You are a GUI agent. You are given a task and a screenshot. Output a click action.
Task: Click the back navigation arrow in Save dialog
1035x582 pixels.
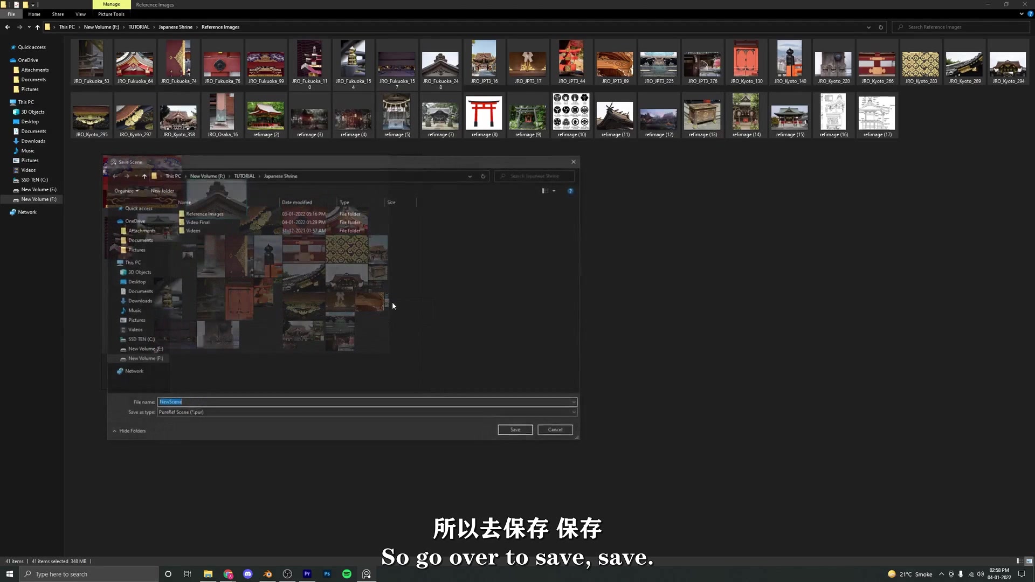115,176
